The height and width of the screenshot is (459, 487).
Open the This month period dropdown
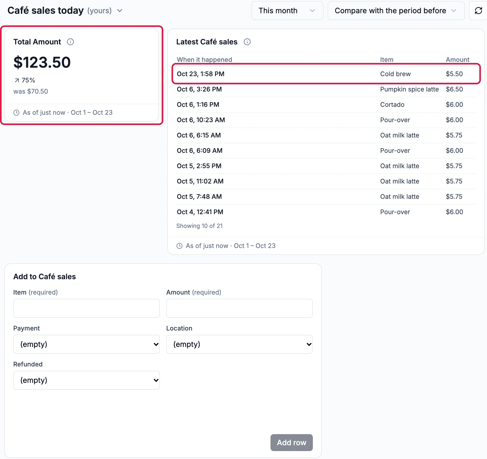(x=287, y=11)
